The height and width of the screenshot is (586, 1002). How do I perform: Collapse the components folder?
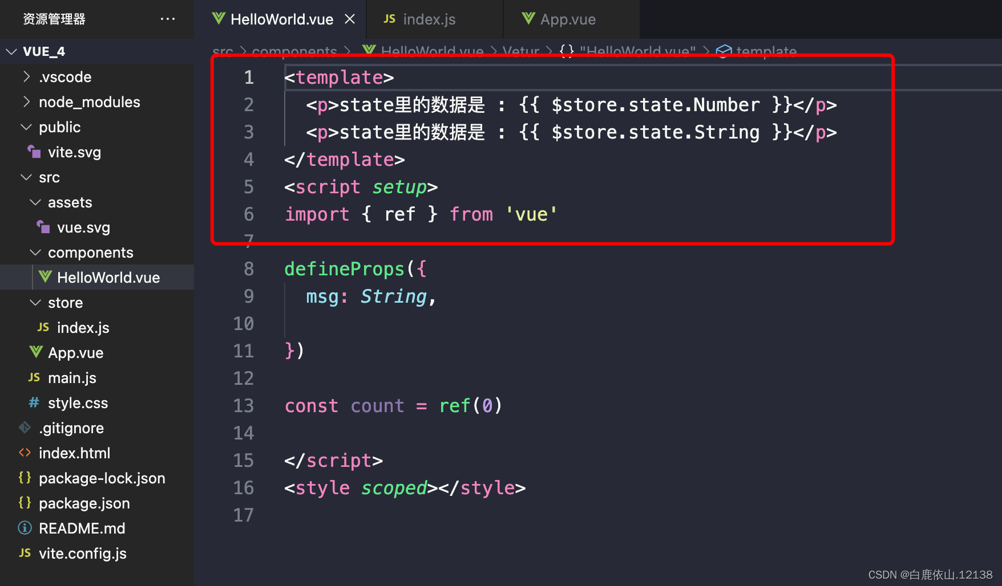pos(35,252)
